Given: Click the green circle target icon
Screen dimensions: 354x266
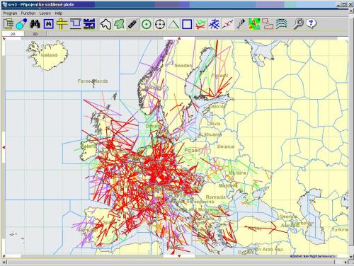Looking at the screenshot, I should pos(147,24).
